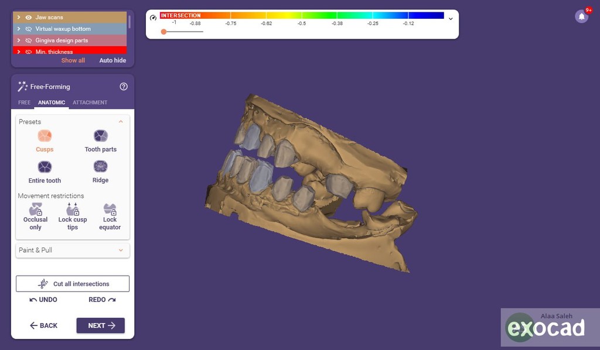Go BACK to previous step
Screen dimensions: 600x350
[43, 325]
